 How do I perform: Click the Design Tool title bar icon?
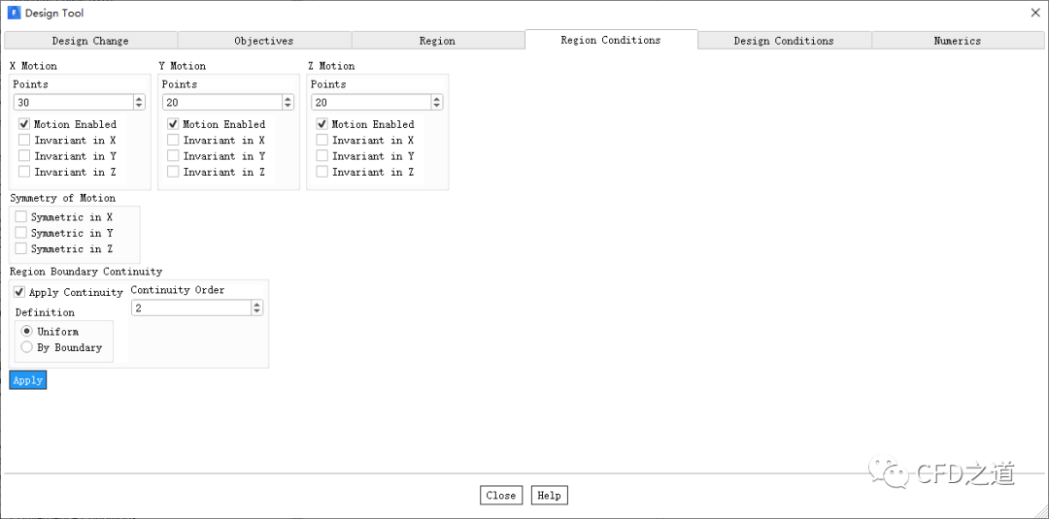[x=14, y=13]
